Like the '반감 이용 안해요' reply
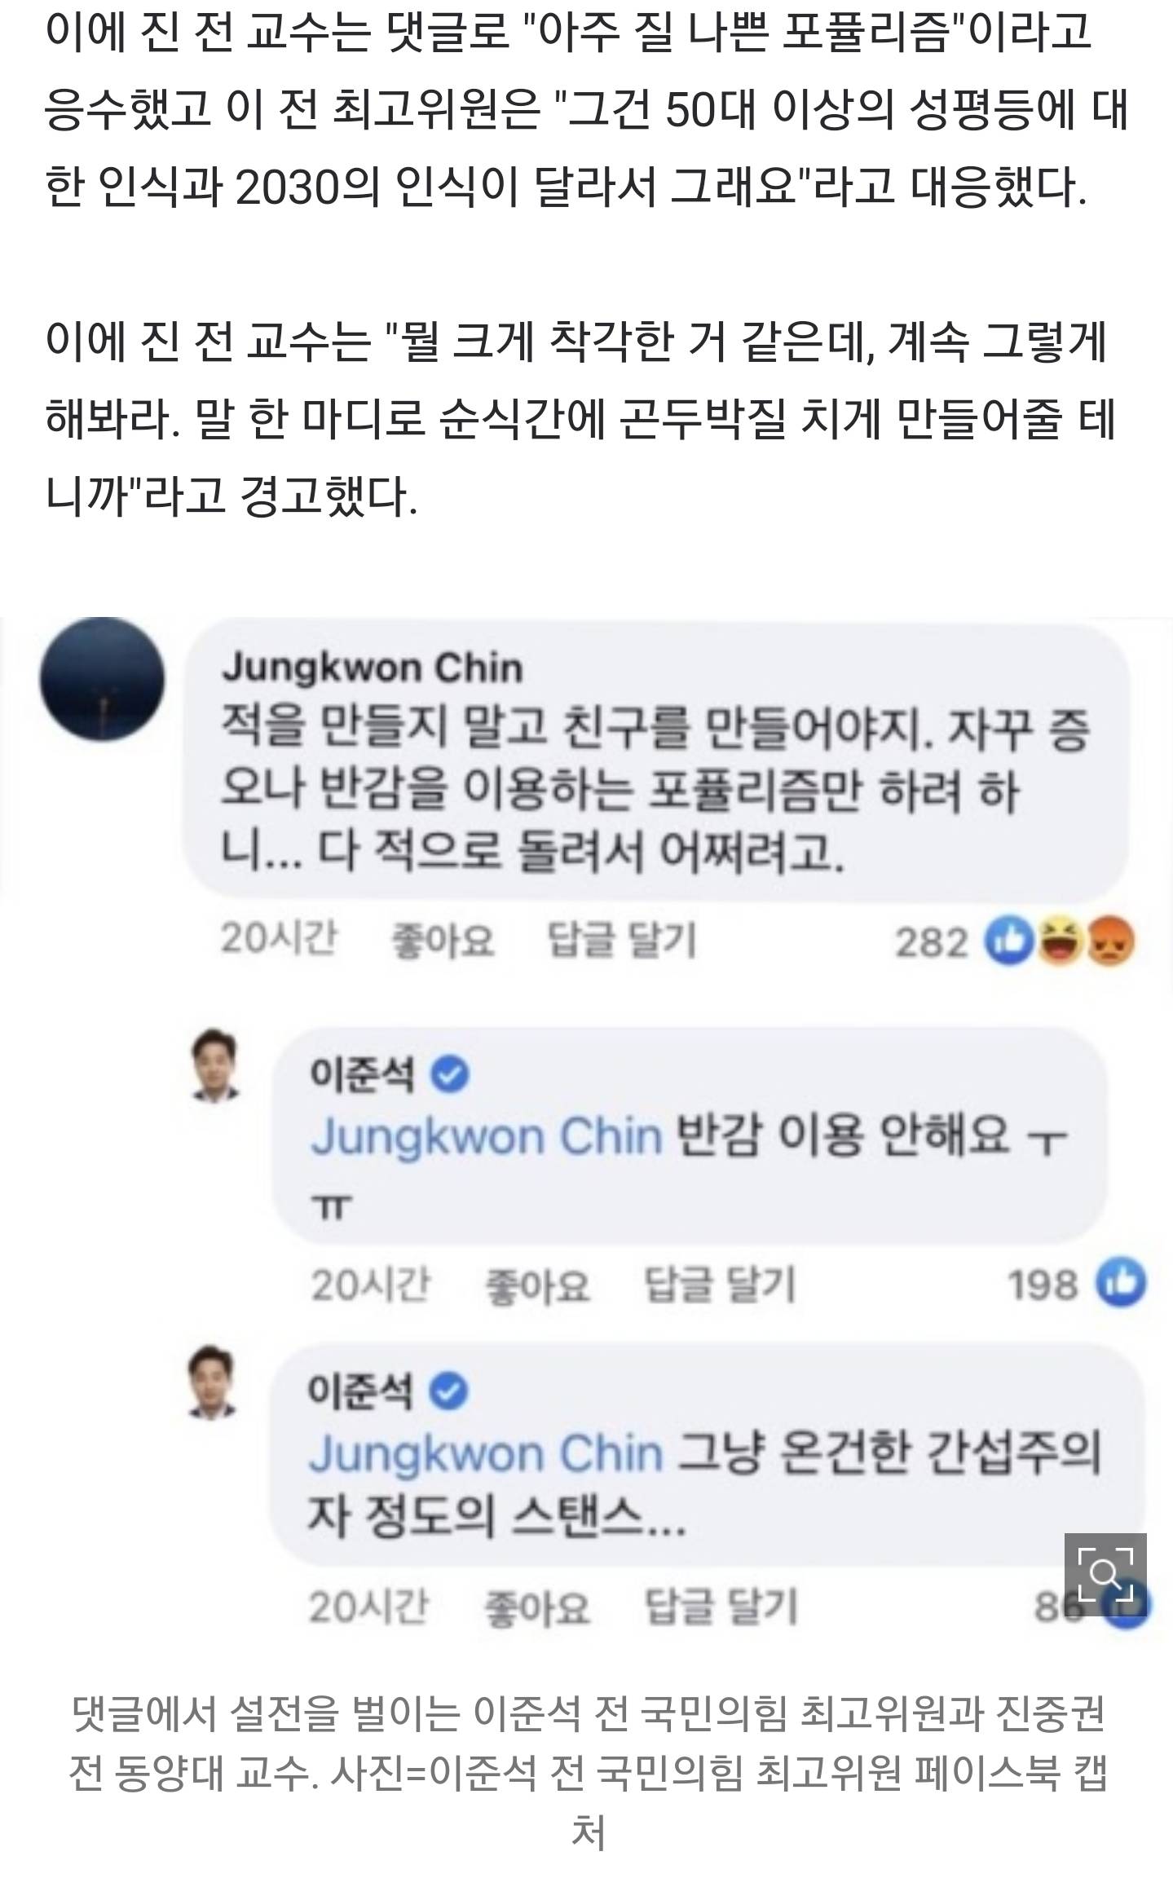 pos(537,1286)
